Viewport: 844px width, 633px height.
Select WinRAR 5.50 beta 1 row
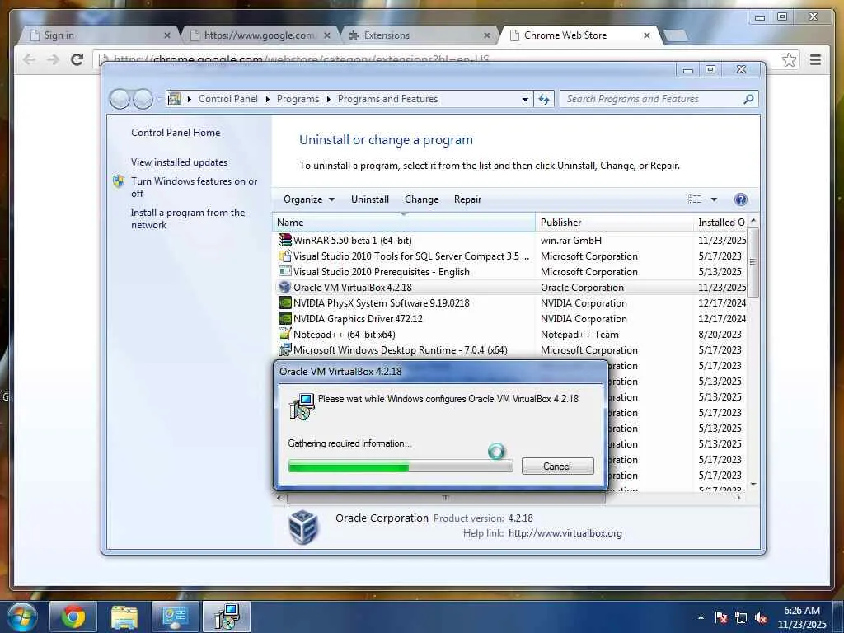510,240
